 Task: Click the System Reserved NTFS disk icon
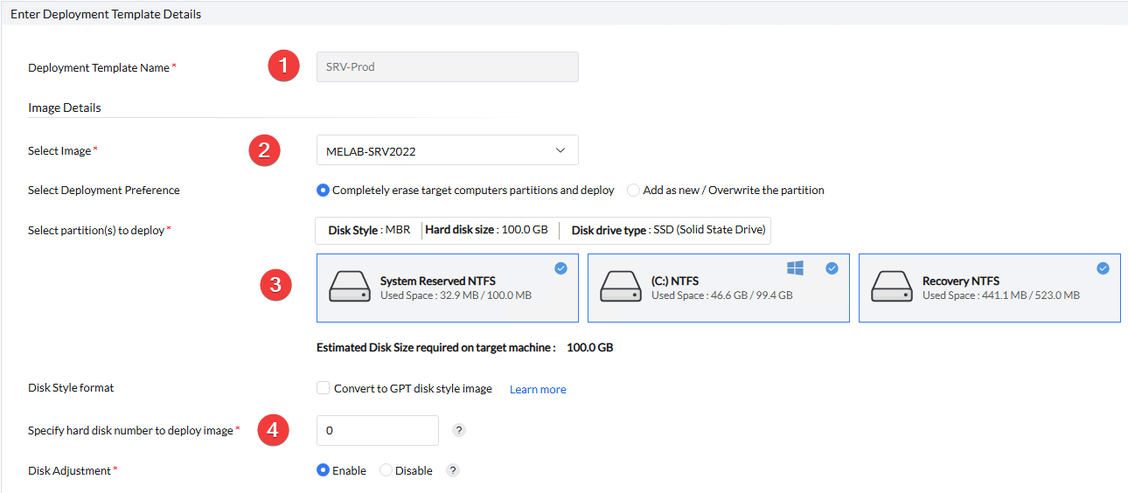tap(350, 288)
